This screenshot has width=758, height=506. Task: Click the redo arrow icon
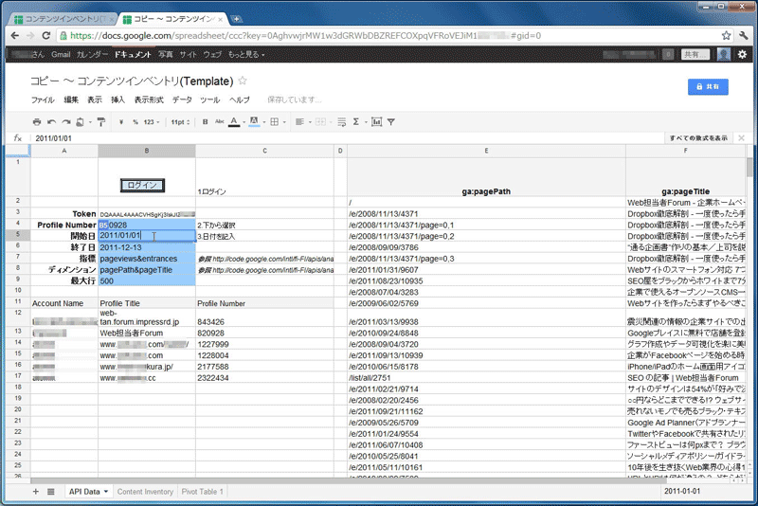(66, 122)
